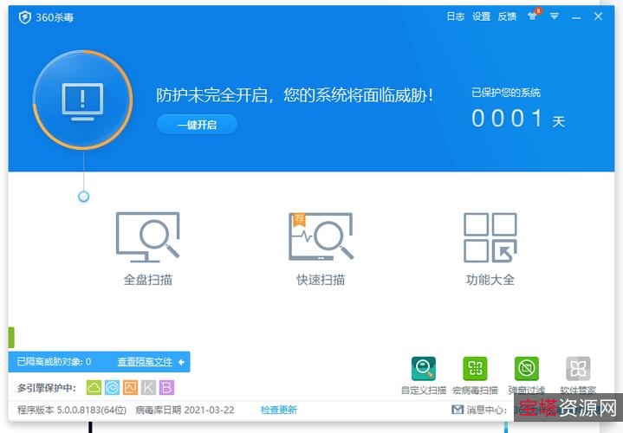Image resolution: width=623 pixels, height=433 pixels.
Task: Collapse the quarantine bar arrow
Action: coord(181,362)
